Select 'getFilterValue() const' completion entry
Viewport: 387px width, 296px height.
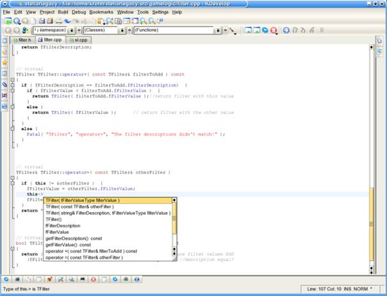[108, 245]
